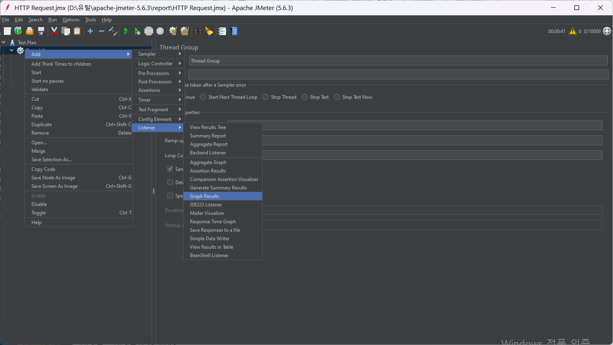Click the Reset Search yellow broom icon

pyautogui.click(x=209, y=31)
